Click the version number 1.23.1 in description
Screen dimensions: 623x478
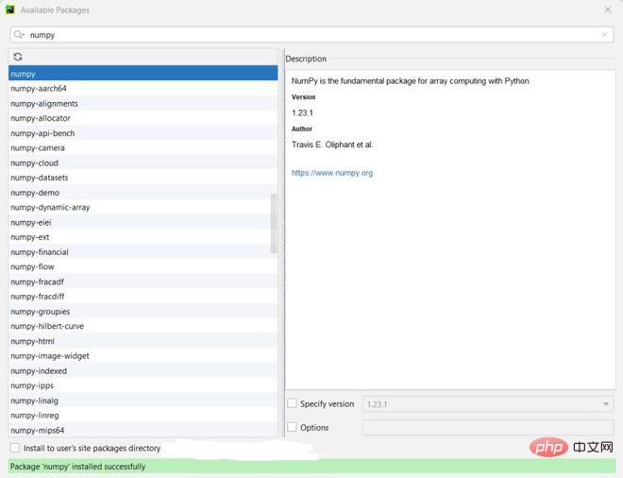pyautogui.click(x=302, y=113)
